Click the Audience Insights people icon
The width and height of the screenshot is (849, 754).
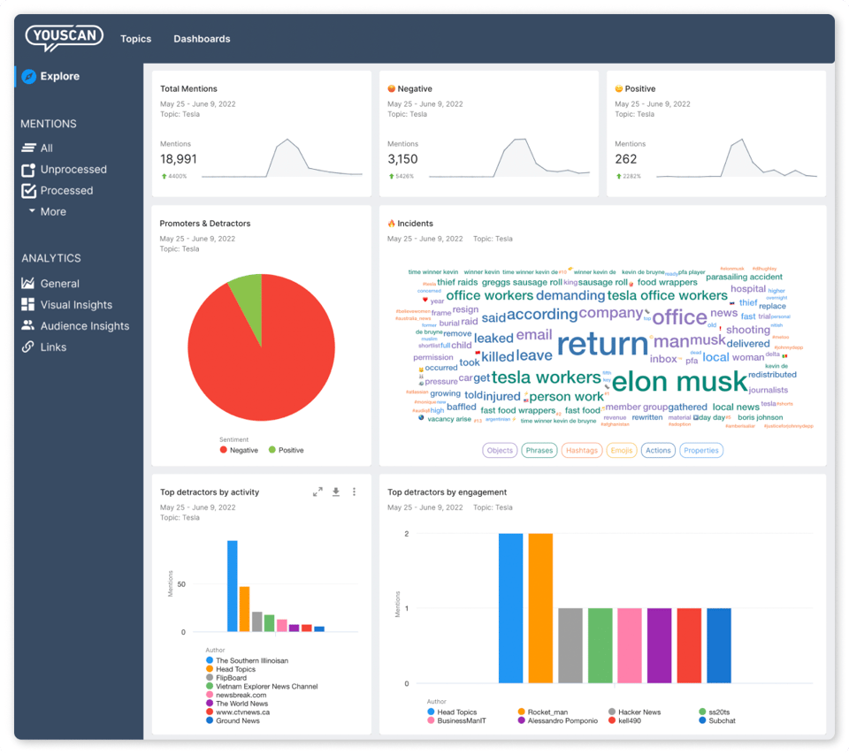(28, 326)
